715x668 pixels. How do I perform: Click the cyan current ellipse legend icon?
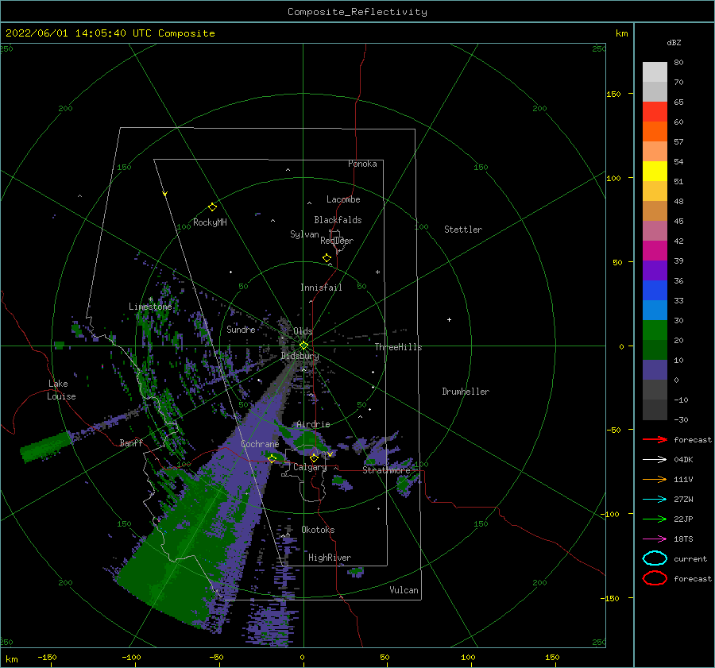point(655,558)
